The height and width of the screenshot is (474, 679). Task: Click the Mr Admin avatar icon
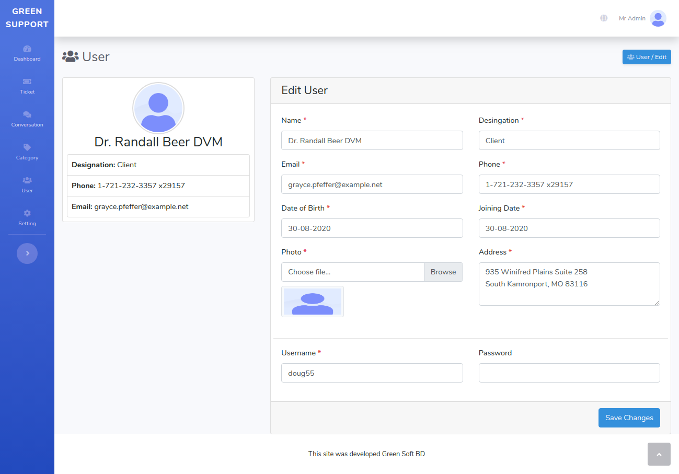[658, 18]
